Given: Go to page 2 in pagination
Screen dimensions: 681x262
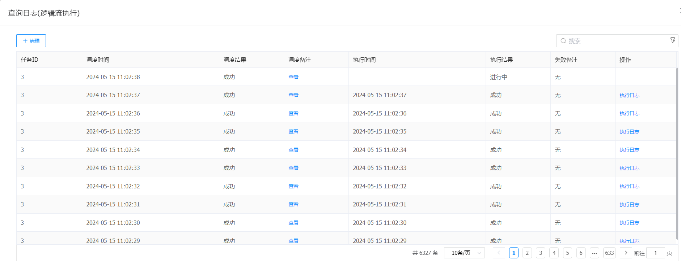Looking at the screenshot, I should point(527,253).
